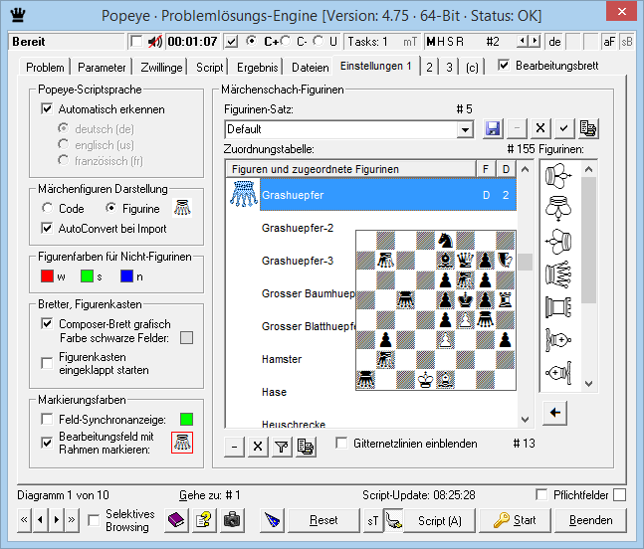Image resolution: width=644 pixels, height=549 pixels.
Task: Open the Ergebnis tab
Action: click(x=258, y=68)
